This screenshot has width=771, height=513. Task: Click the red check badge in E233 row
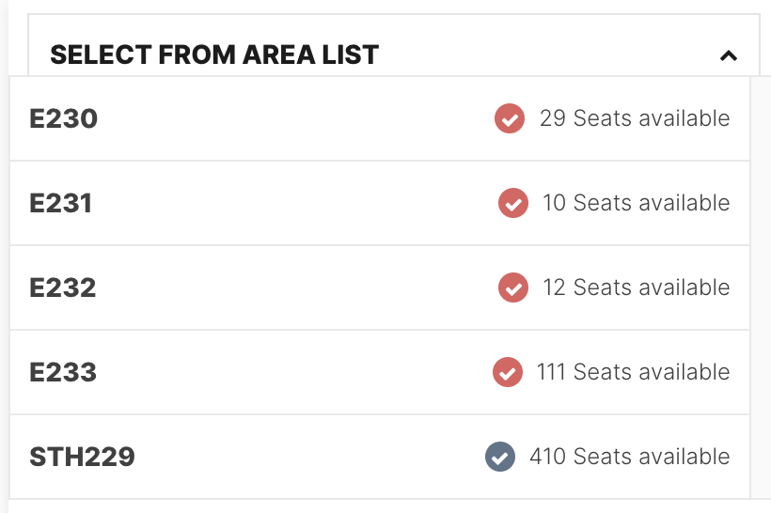pyautogui.click(x=508, y=372)
